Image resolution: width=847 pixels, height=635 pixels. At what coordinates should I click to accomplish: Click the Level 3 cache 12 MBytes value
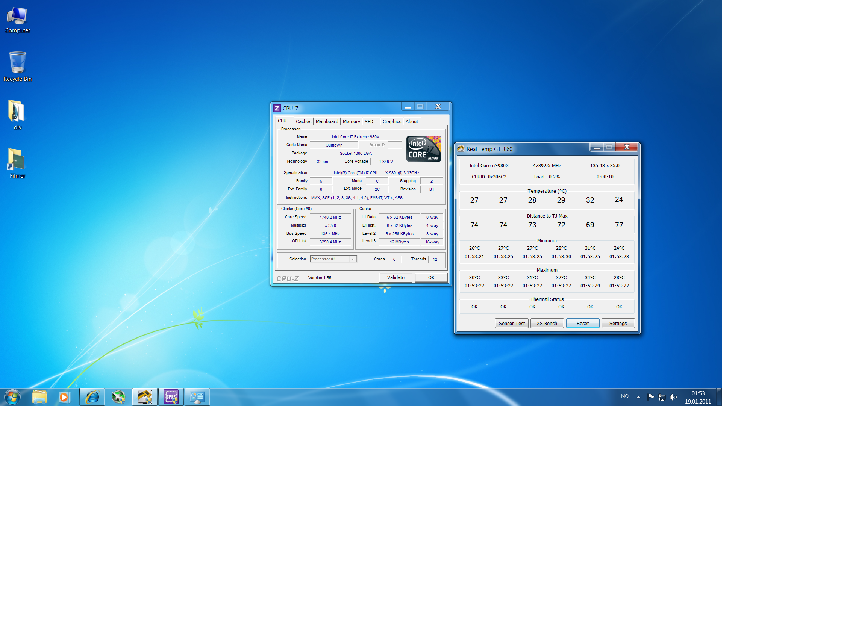(399, 242)
